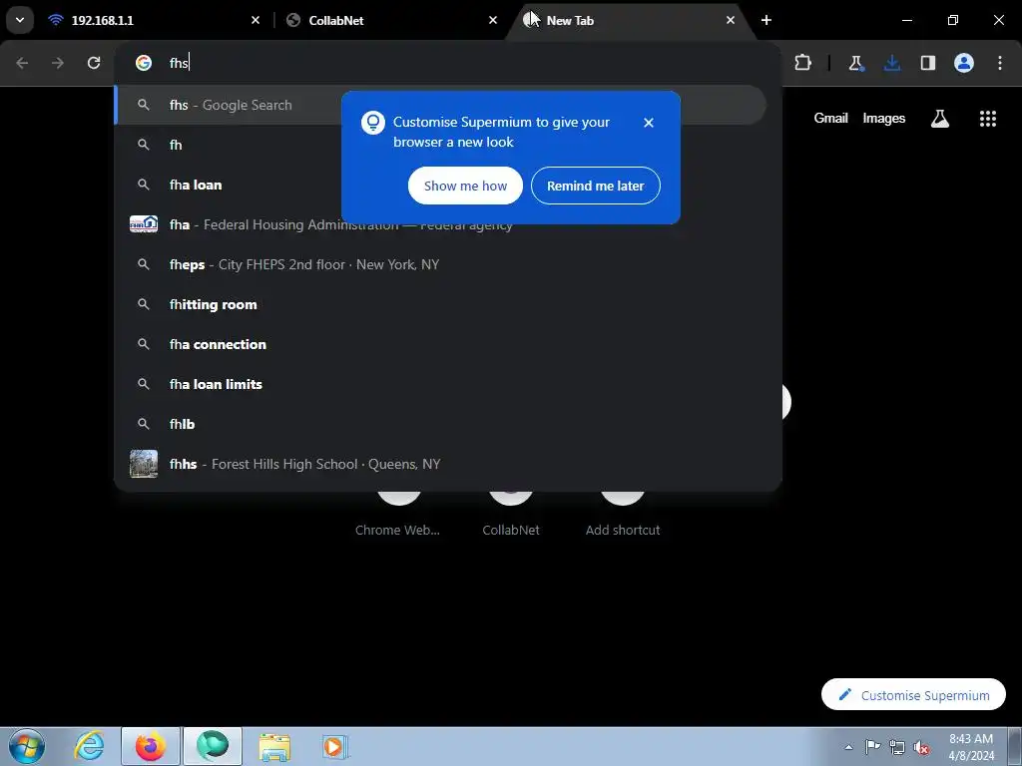Screen dimensions: 1022x766
Task: Click the network tray icon
Action: (x=897, y=747)
